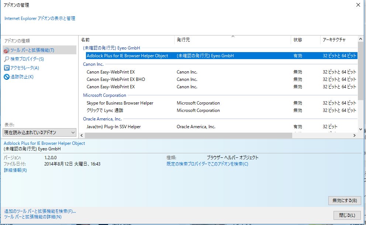Click version value 1.2.0.0
Screen dimensions: 366x225
[51, 158]
